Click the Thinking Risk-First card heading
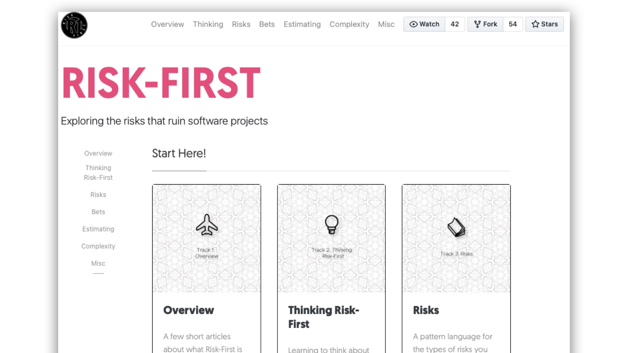 coord(323,317)
